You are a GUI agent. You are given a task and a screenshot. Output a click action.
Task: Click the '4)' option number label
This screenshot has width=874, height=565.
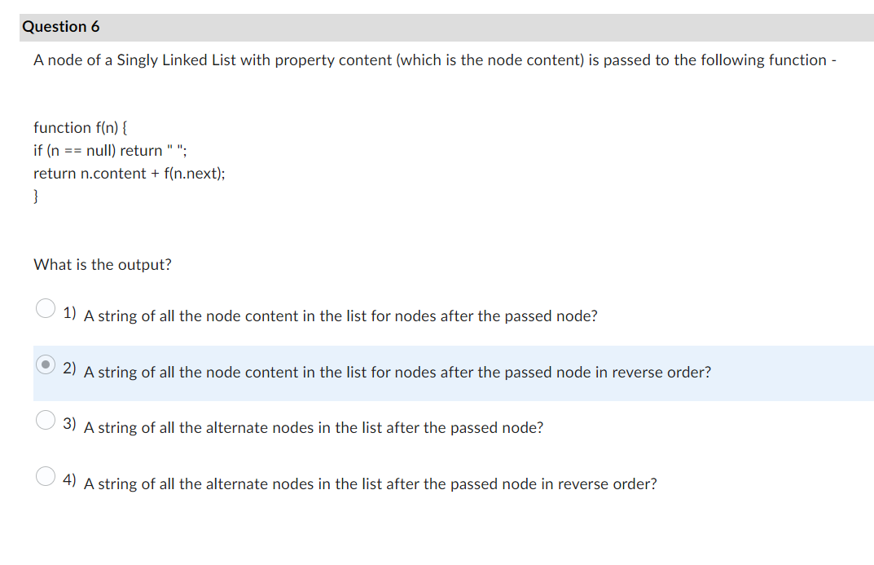[x=70, y=479]
